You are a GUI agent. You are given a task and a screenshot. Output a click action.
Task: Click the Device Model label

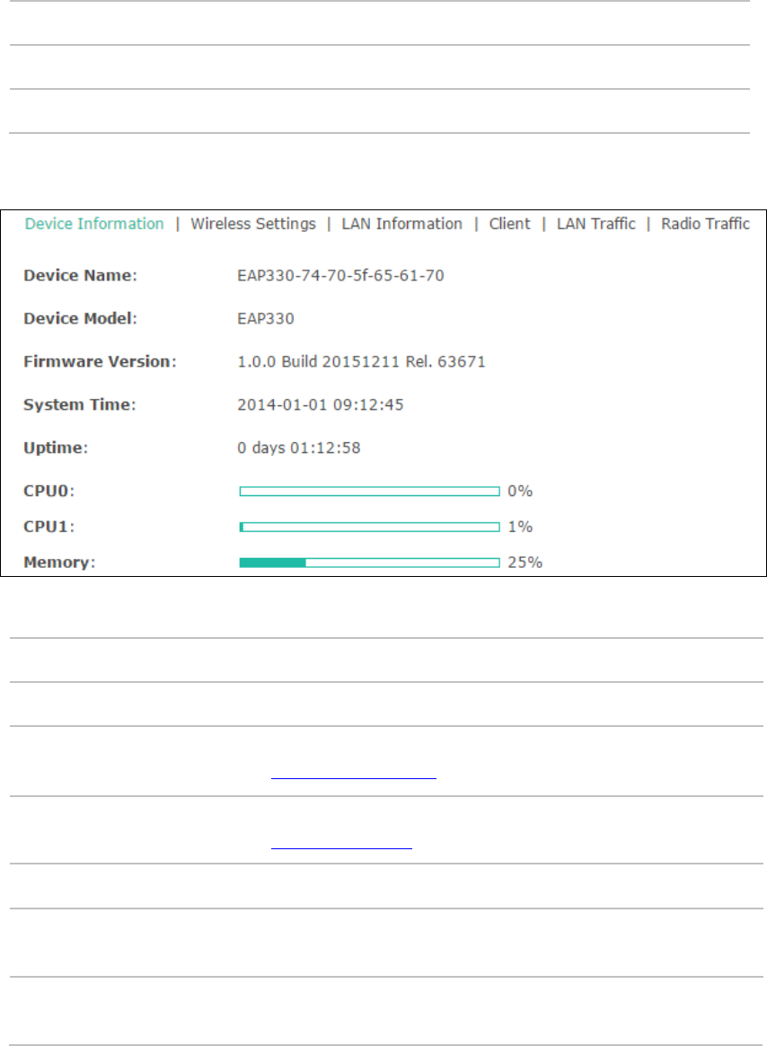pos(80,319)
